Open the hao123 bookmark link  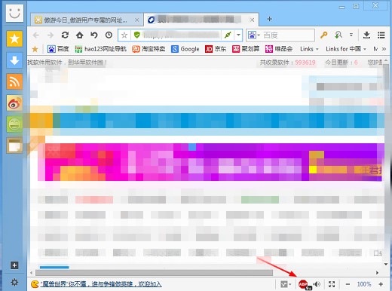coord(100,49)
